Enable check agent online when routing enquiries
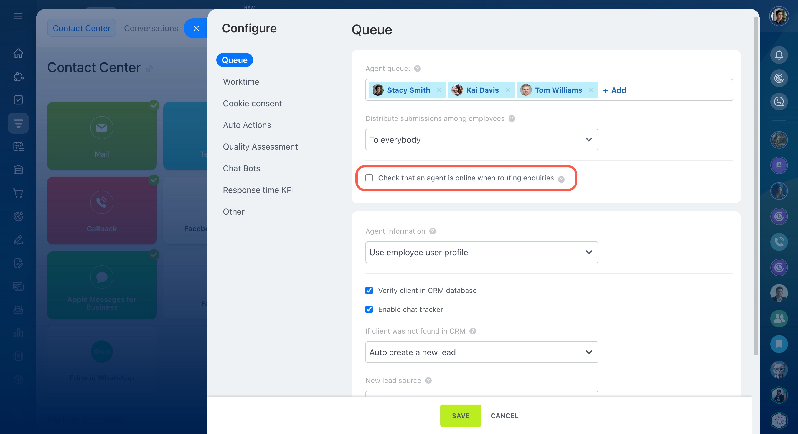The width and height of the screenshot is (798, 434). click(369, 178)
